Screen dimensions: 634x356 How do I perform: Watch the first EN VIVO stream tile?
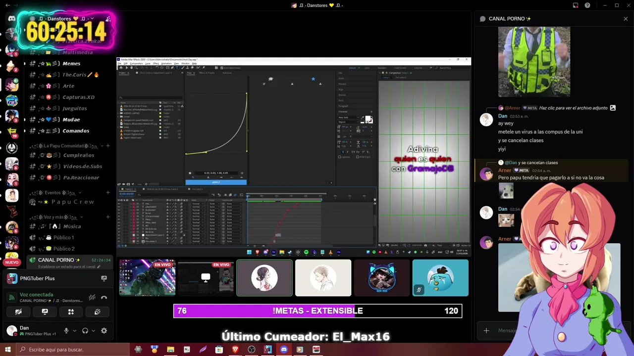click(147, 278)
